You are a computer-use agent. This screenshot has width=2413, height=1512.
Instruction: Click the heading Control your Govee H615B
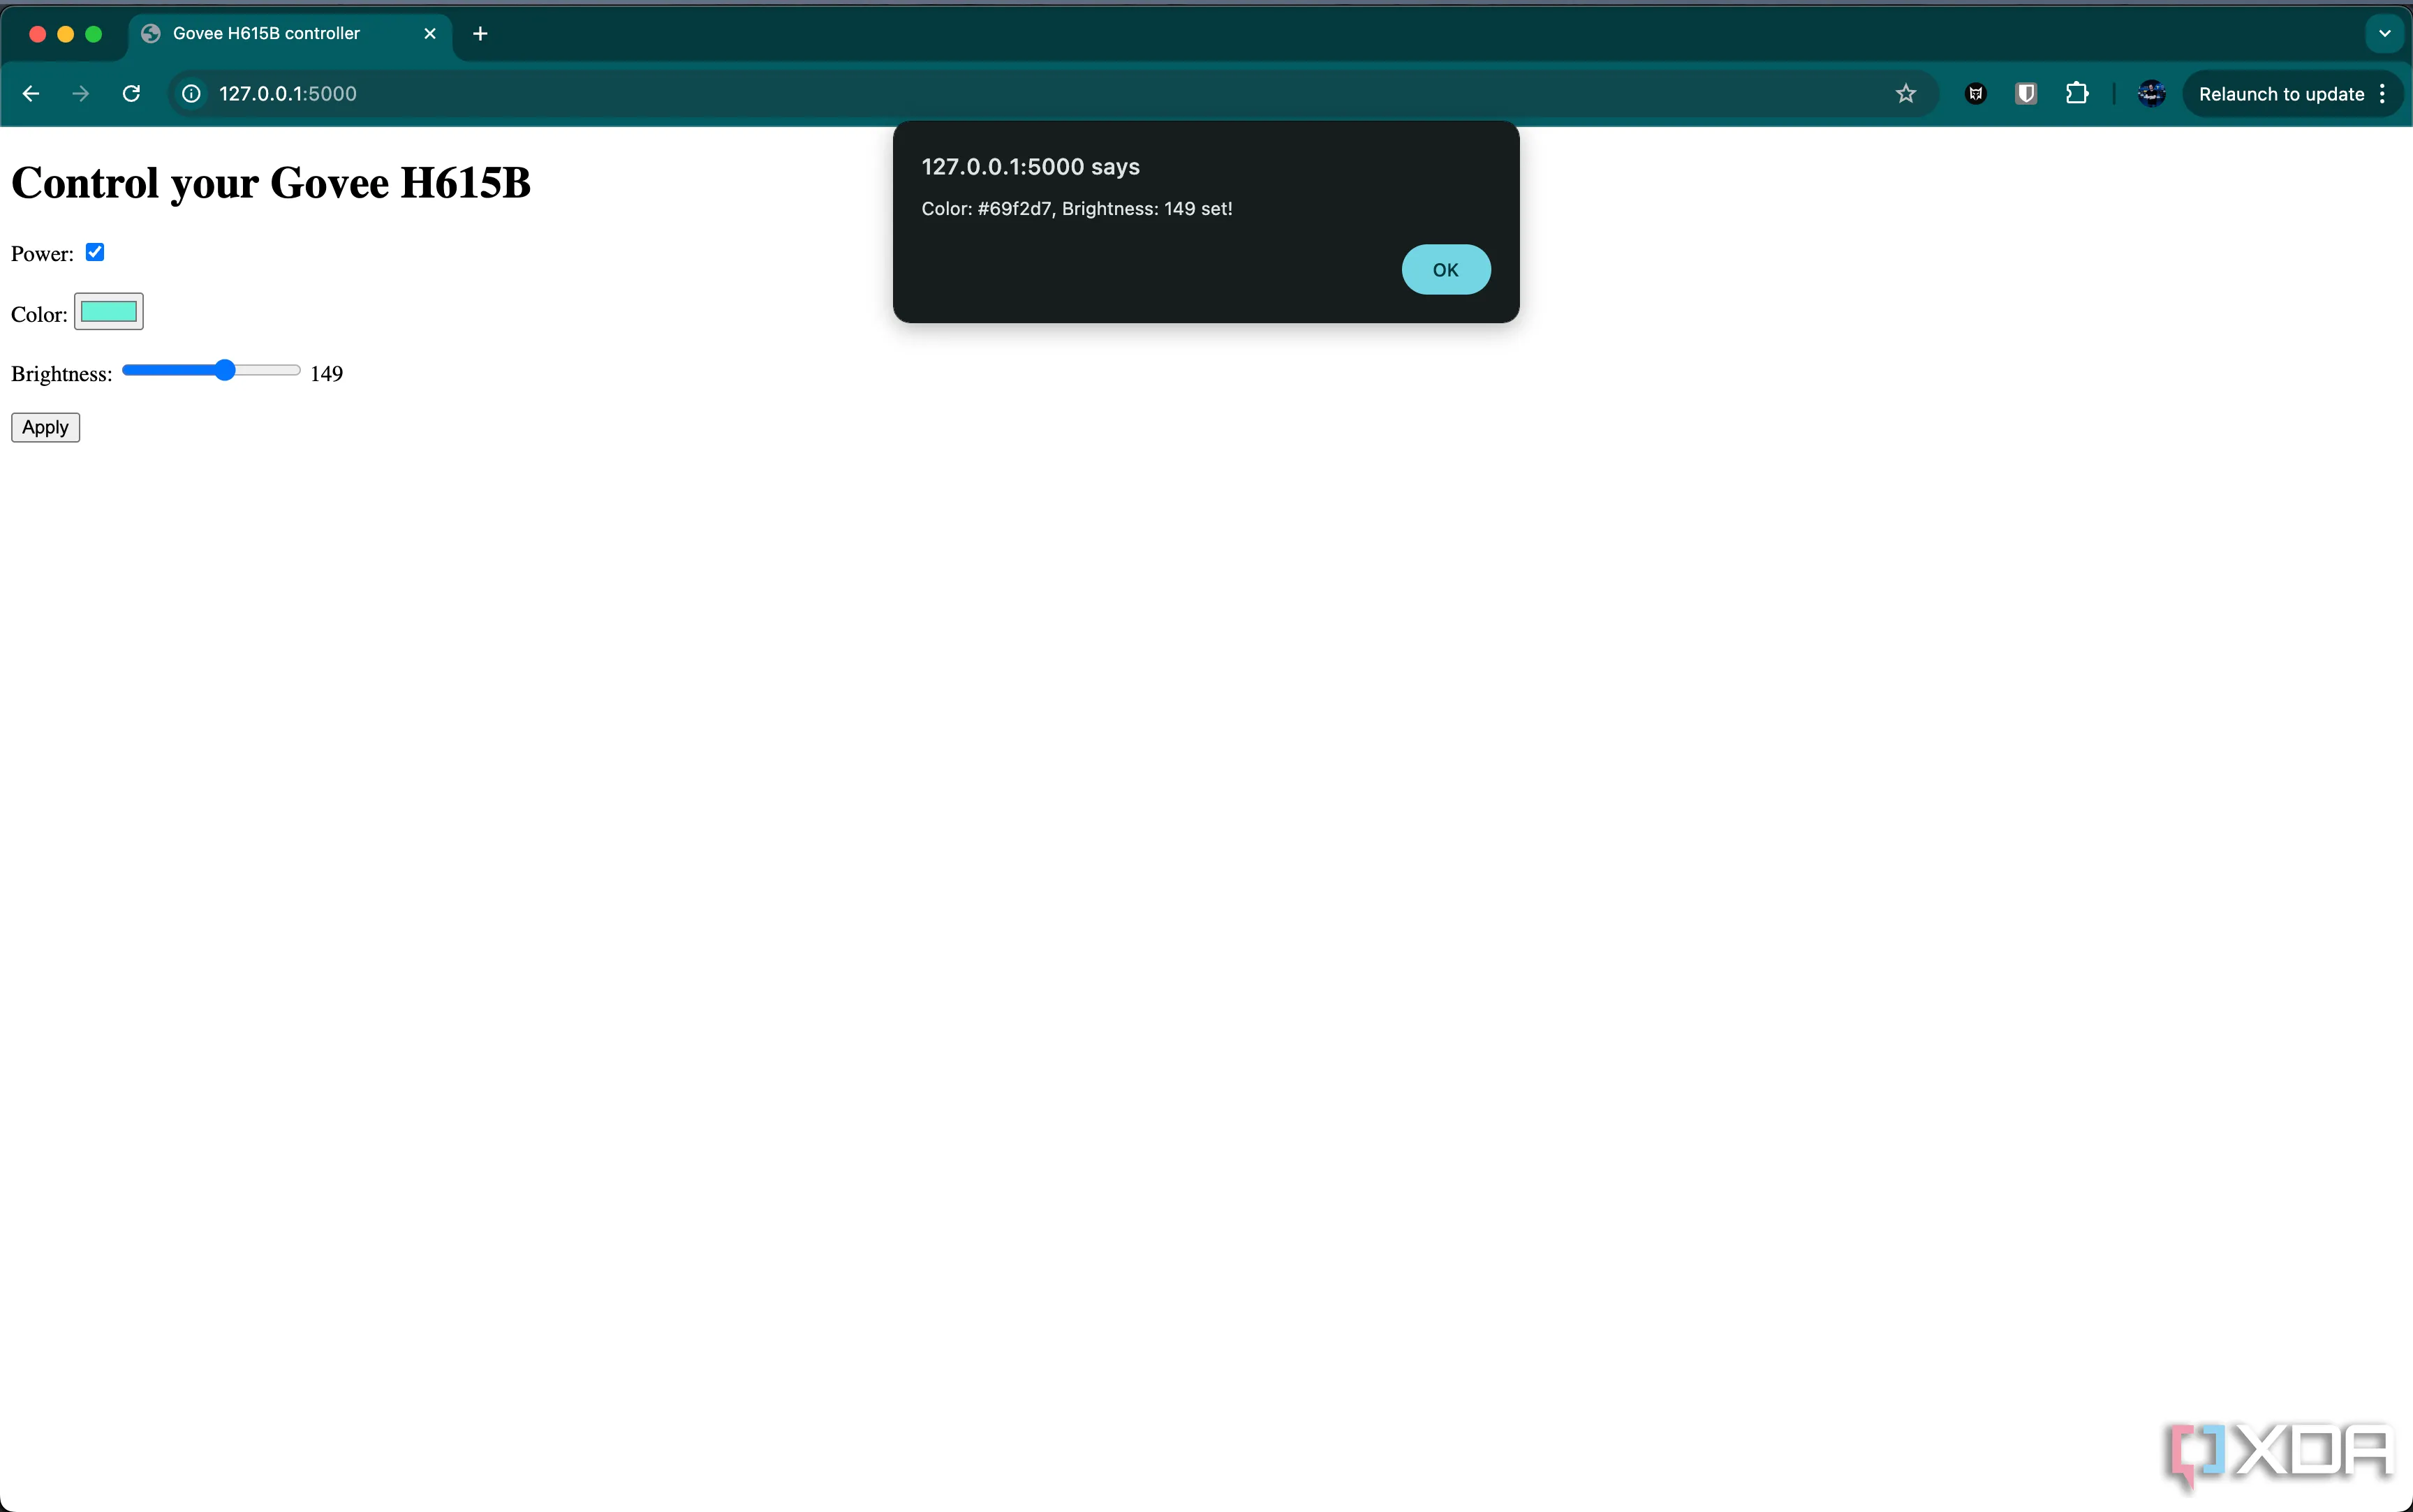[x=271, y=183]
